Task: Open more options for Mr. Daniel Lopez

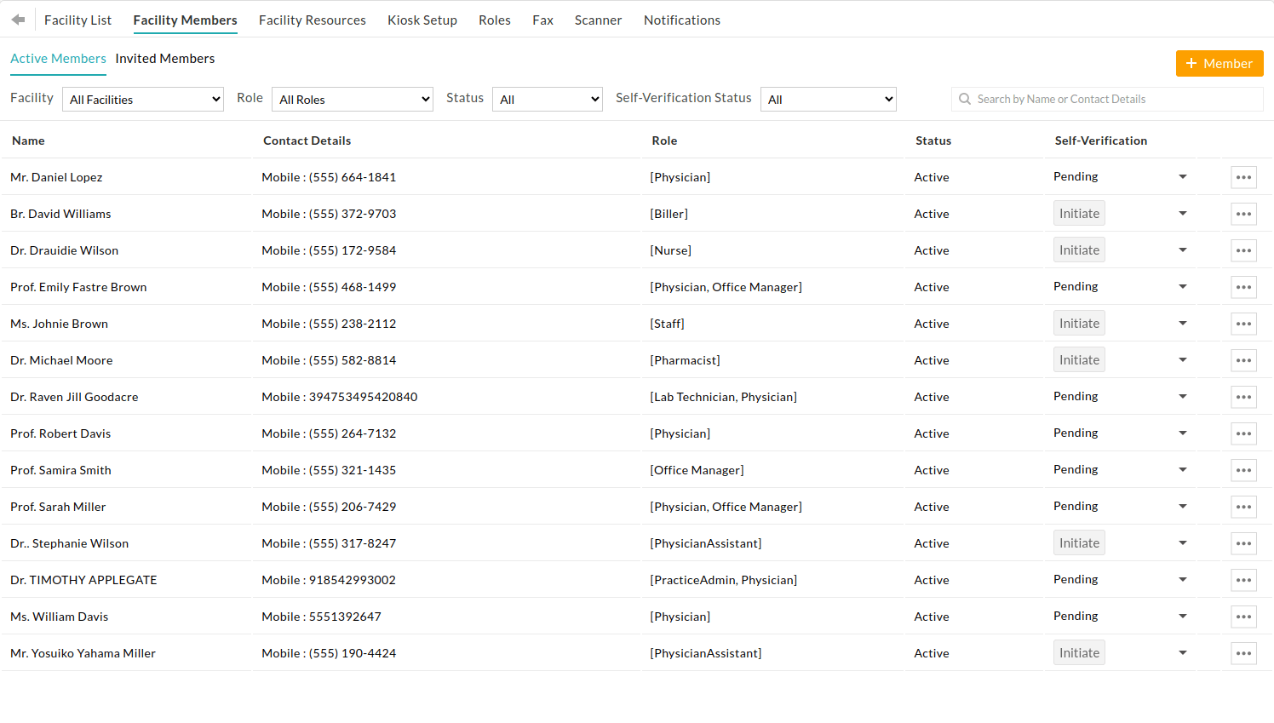Action: pyautogui.click(x=1243, y=177)
